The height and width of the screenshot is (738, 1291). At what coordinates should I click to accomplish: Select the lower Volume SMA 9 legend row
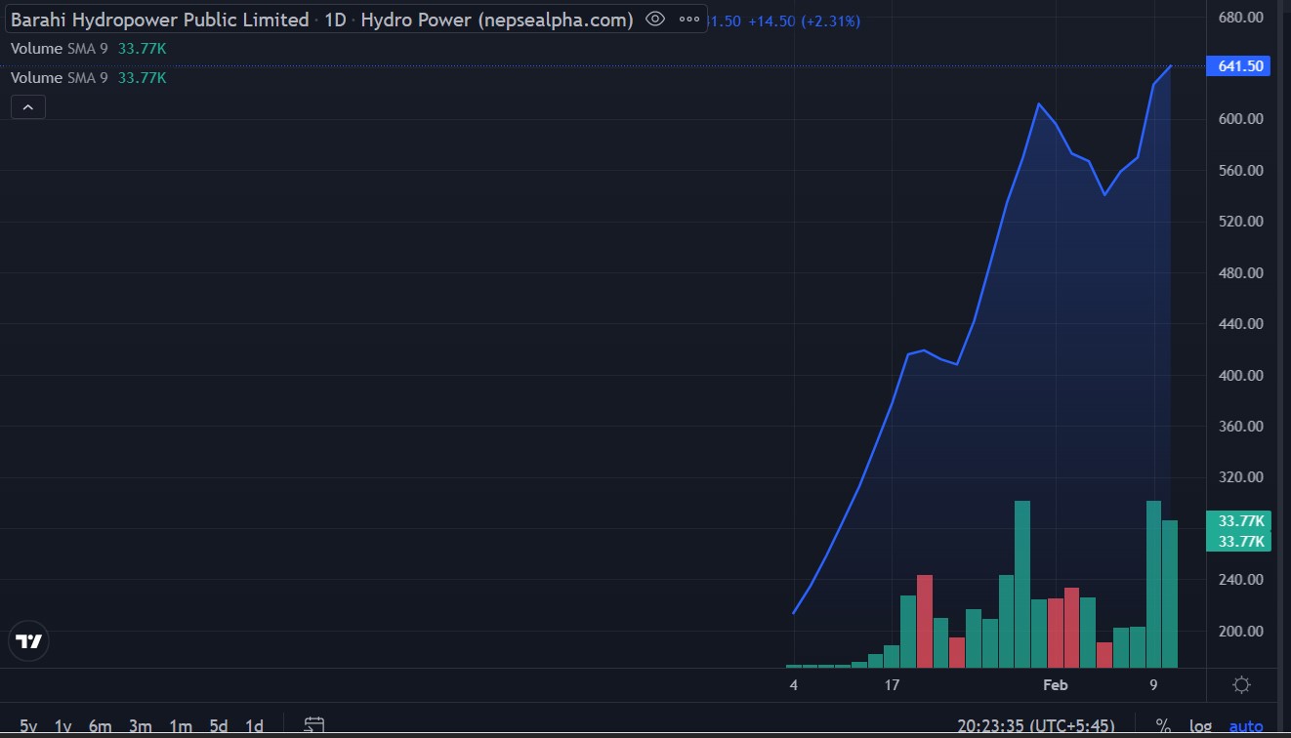(89, 78)
